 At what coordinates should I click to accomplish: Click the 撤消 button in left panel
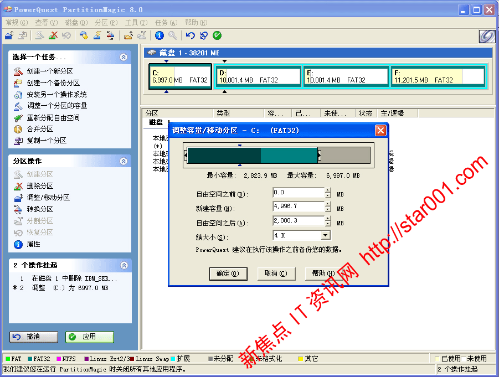[34, 337]
